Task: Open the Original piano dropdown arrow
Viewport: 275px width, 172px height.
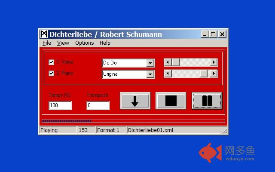Action: tap(150, 74)
